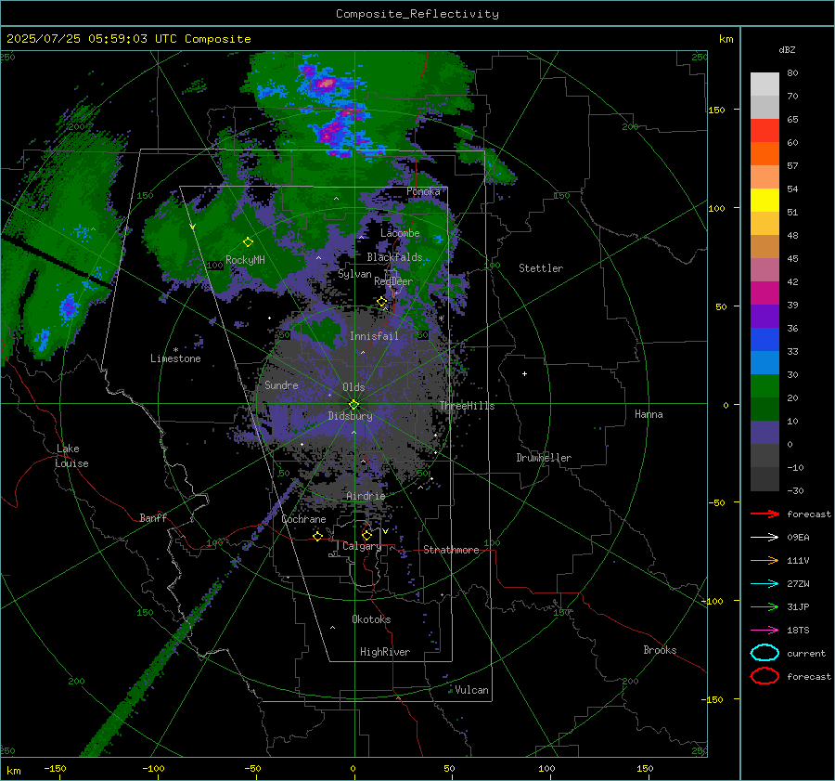
Task: Select the Limestone label
Action: [175, 358]
